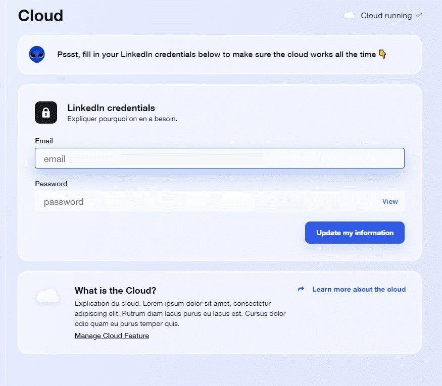
Task: Click the Explication du cloud paragraph
Action: click(180, 313)
